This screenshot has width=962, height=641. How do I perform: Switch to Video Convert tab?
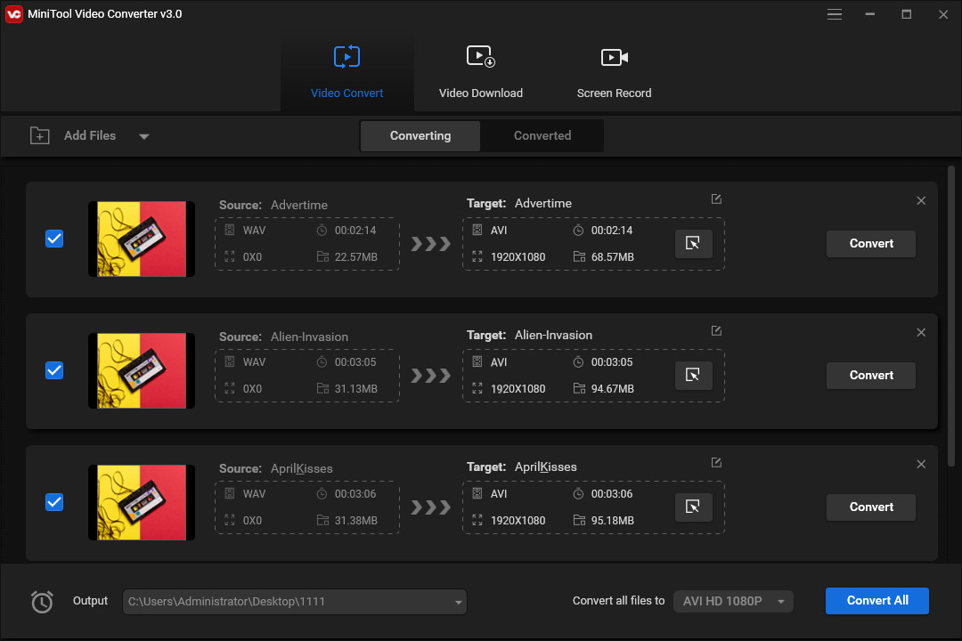pos(346,72)
